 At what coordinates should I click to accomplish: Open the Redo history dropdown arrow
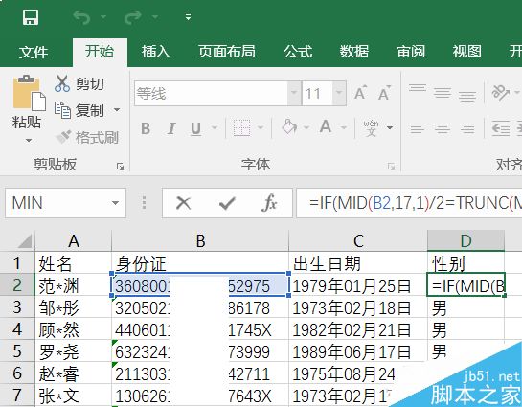[x=154, y=16]
